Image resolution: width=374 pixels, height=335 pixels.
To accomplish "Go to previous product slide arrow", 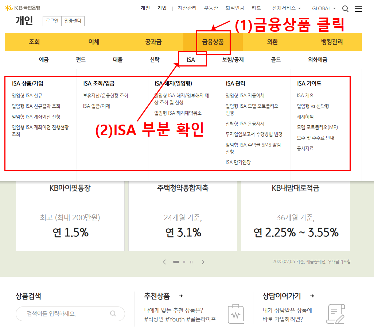I will 164,262.
